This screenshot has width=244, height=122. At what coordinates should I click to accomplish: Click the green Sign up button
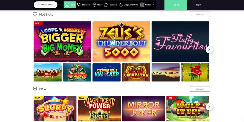(176, 5)
